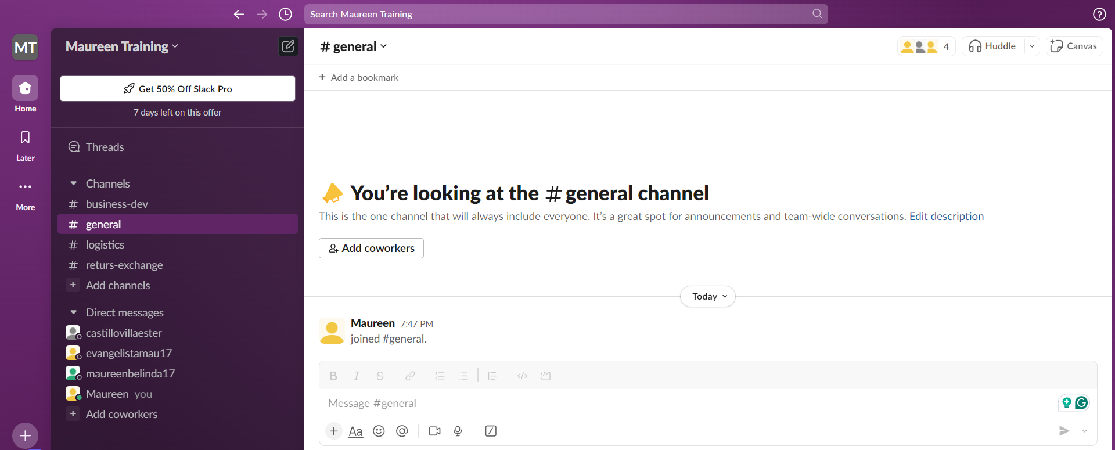The image size is (1115, 450).
Task: Toggle code block formatting
Action: pyautogui.click(x=545, y=376)
